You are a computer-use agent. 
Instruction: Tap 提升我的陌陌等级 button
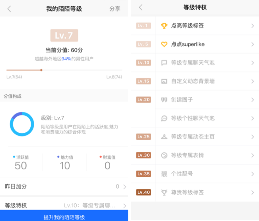coord(64,215)
